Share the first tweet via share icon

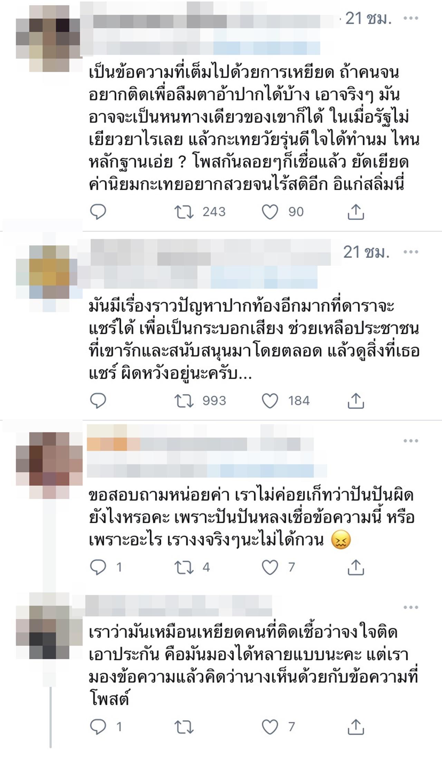(x=356, y=212)
